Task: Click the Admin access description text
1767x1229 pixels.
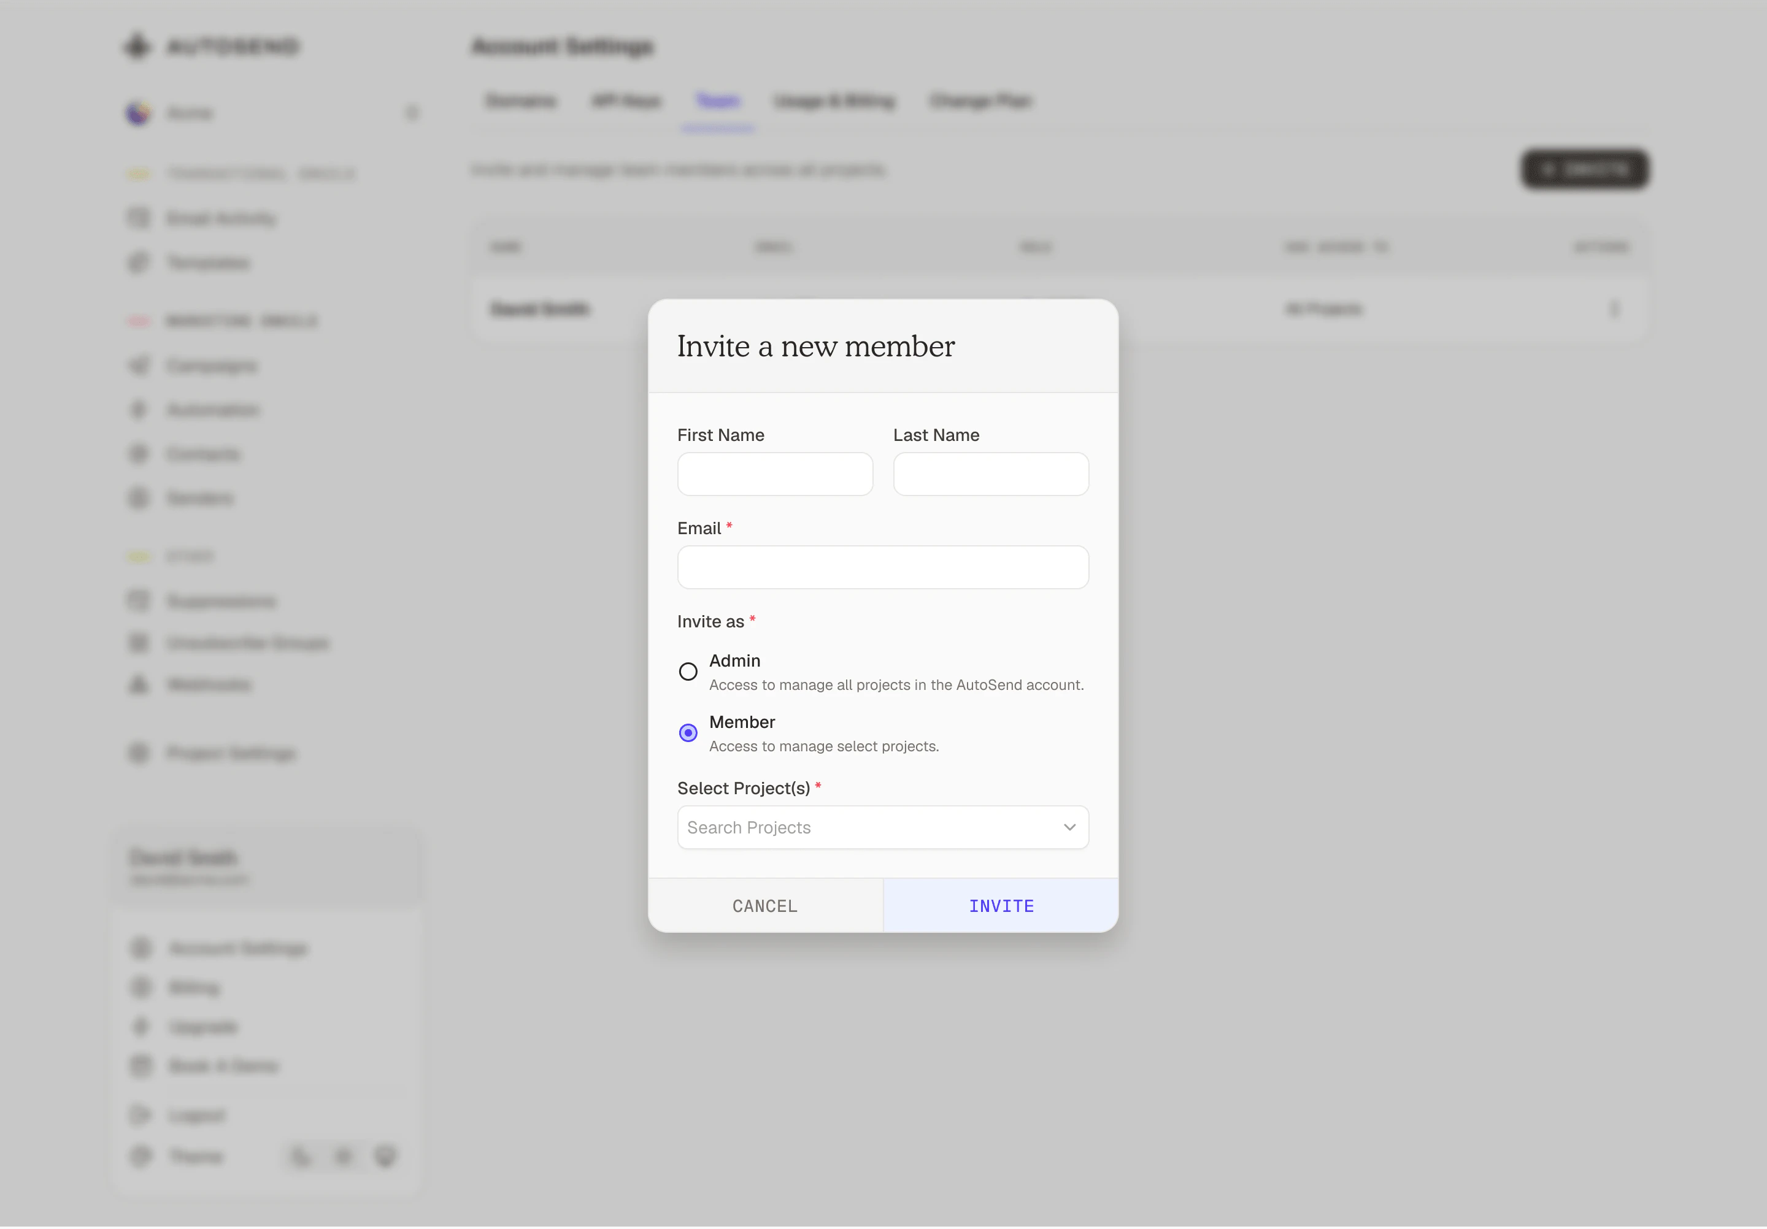Action: (896, 684)
